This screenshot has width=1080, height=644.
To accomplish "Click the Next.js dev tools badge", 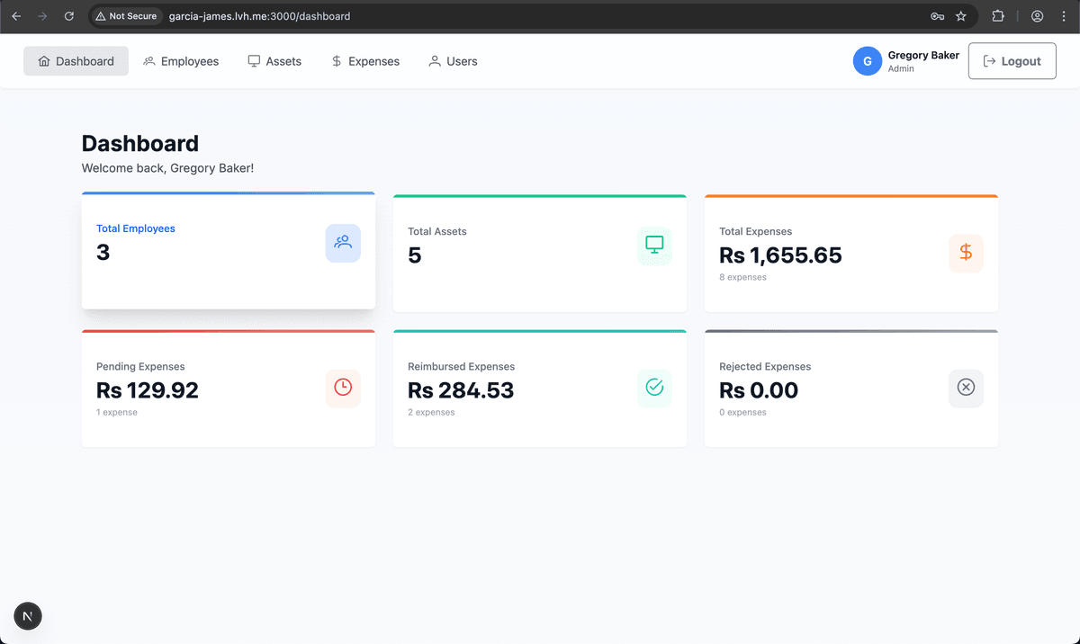I will [28, 616].
